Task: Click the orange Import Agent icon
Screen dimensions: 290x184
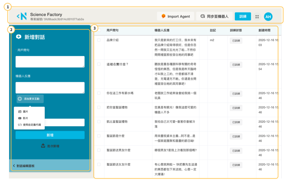Action: coord(163,16)
